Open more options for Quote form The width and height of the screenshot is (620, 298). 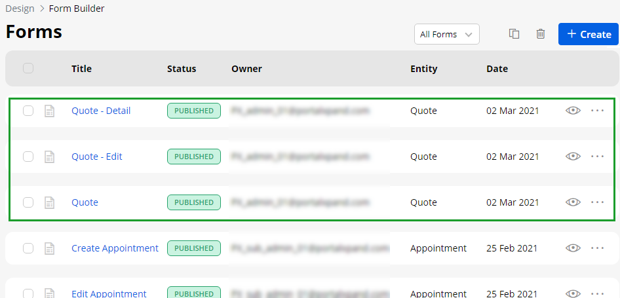tap(597, 202)
